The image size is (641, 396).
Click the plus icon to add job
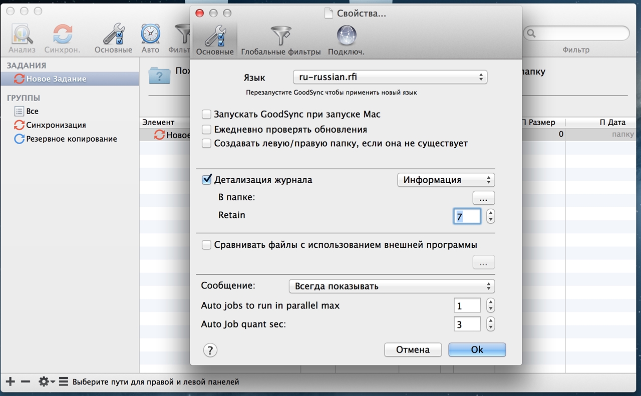pos(10,382)
